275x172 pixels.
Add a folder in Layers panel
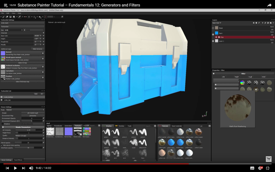click(x=271, y=23)
